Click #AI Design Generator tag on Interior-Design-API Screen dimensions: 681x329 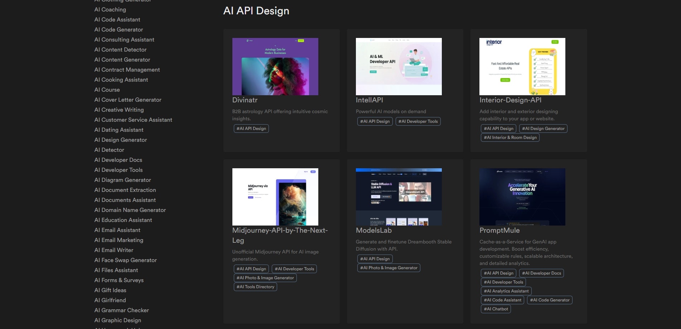pyautogui.click(x=543, y=129)
